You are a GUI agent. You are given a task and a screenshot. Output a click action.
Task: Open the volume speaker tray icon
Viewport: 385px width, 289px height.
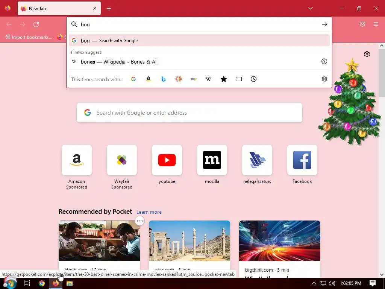click(x=332, y=283)
